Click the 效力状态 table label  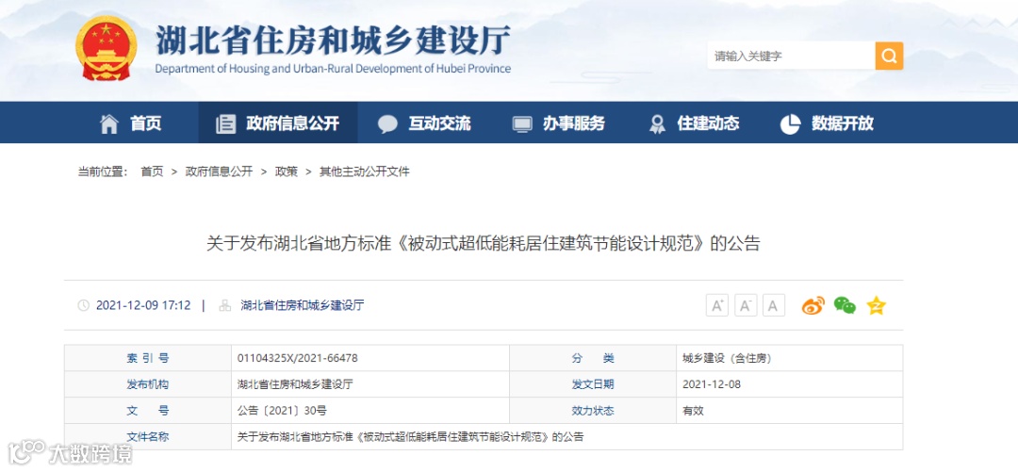point(593,411)
